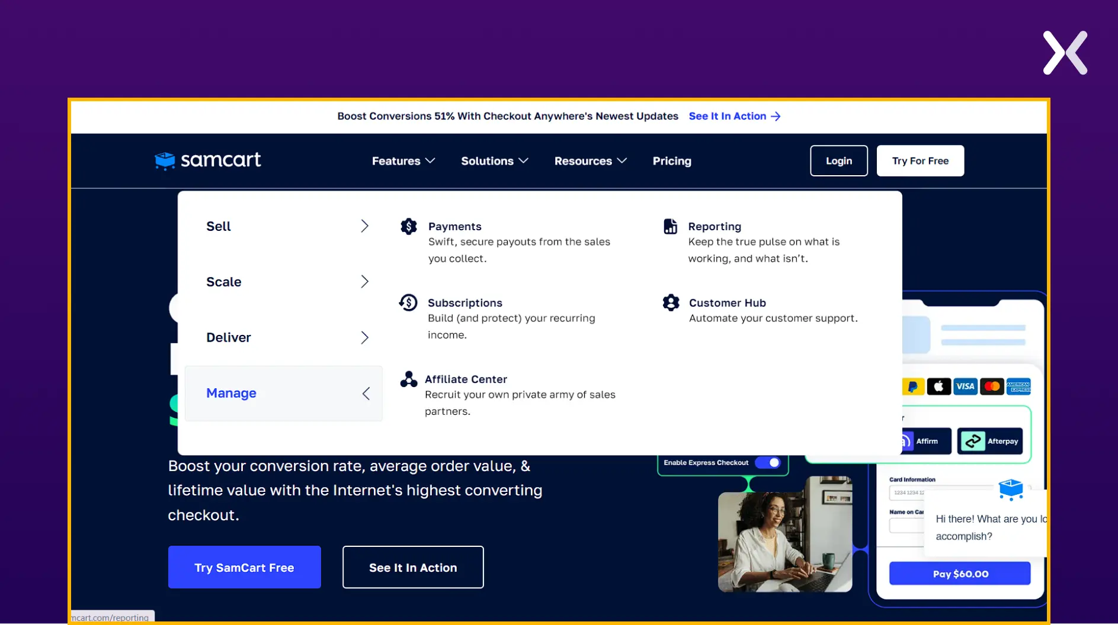Click the Login button
Screen dimensions: 1118x625
tap(838, 160)
